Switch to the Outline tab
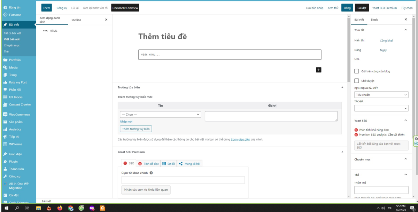 coord(76,20)
